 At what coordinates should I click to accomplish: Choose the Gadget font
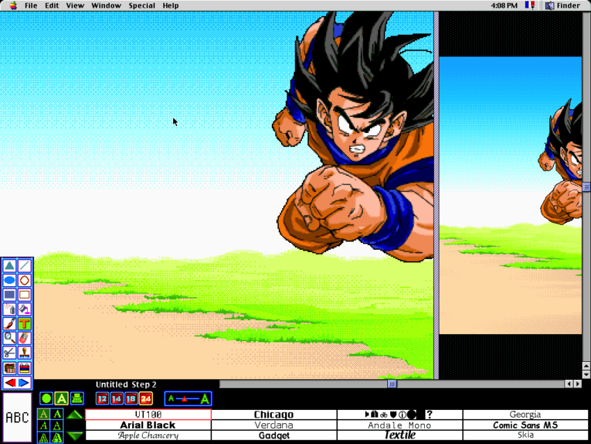tap(274, 436)
